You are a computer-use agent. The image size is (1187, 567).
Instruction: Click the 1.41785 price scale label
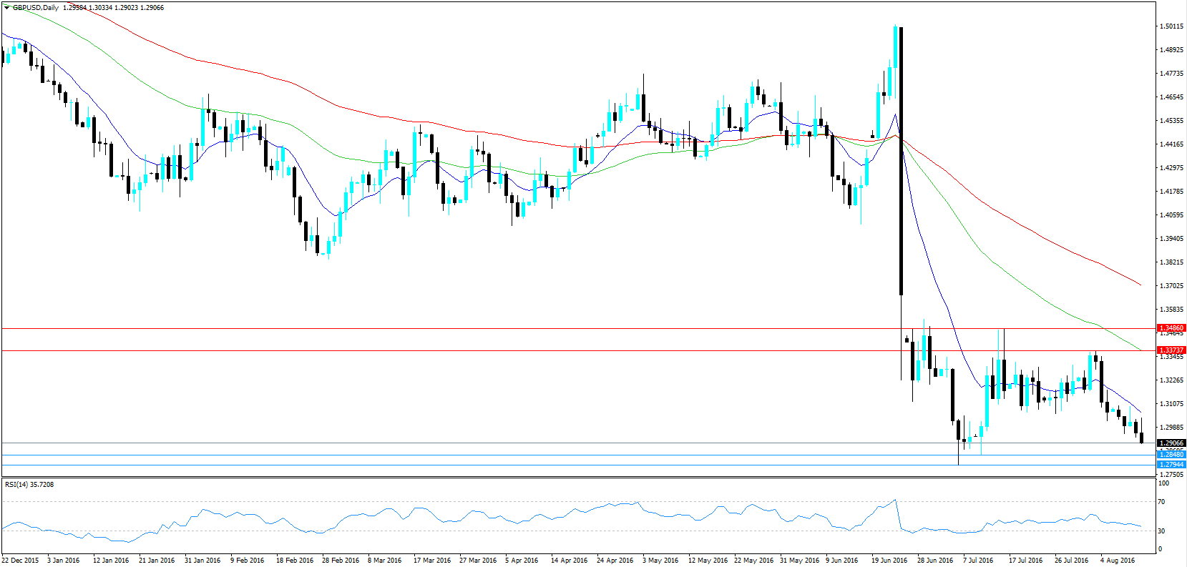tap(1171, 192)
